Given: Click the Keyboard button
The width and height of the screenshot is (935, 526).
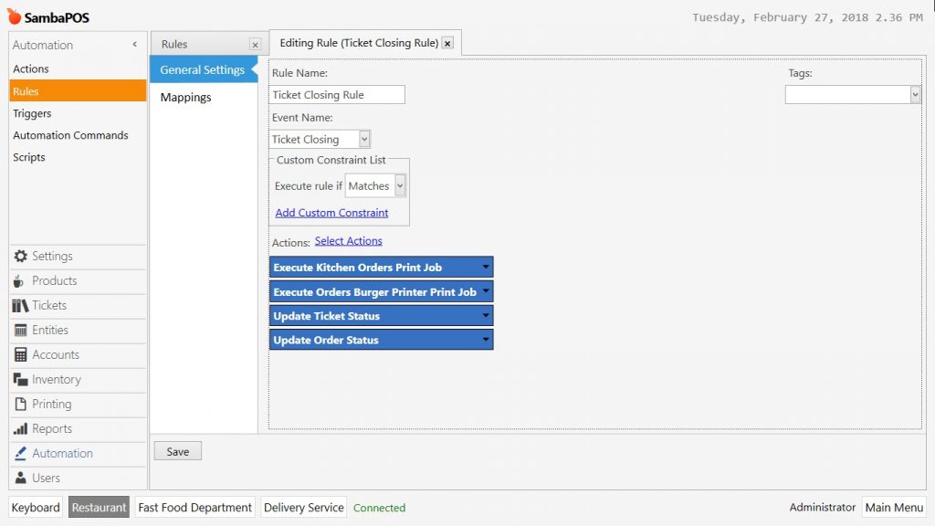Looking at the screenshot, I should pyautogui.click(x=36, y=507).
